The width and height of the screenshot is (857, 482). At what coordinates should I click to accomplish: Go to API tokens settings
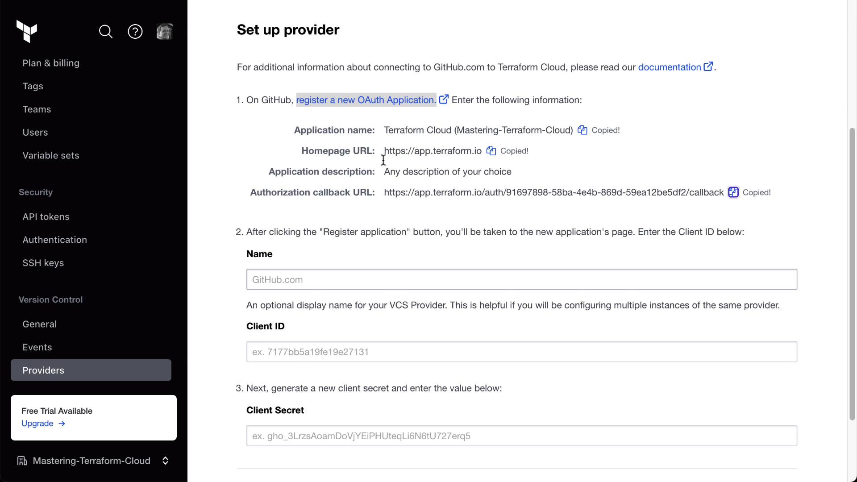(46, 216)
